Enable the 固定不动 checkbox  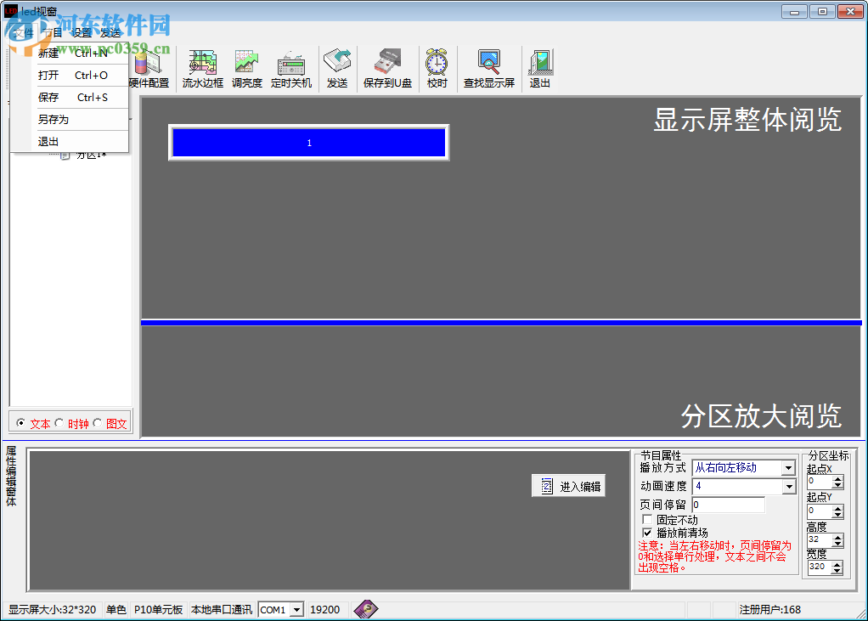click(x=645, y=519)
